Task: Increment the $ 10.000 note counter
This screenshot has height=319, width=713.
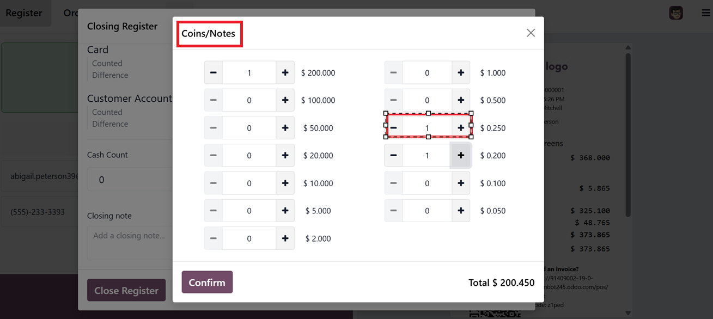Action: click(285, 183)
